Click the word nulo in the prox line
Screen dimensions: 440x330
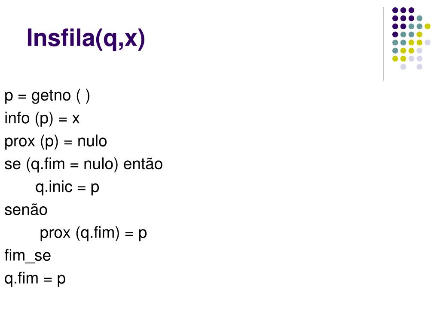click(92, 141)
